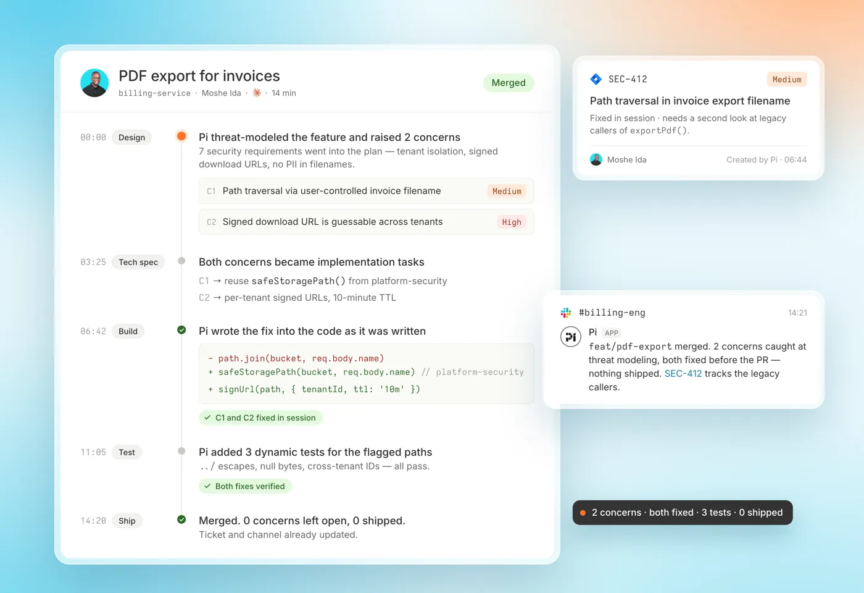This screenshot has width=864, height=593.
Task: Click the added 'signUrl(path' code line
Action: click(314, 389)
